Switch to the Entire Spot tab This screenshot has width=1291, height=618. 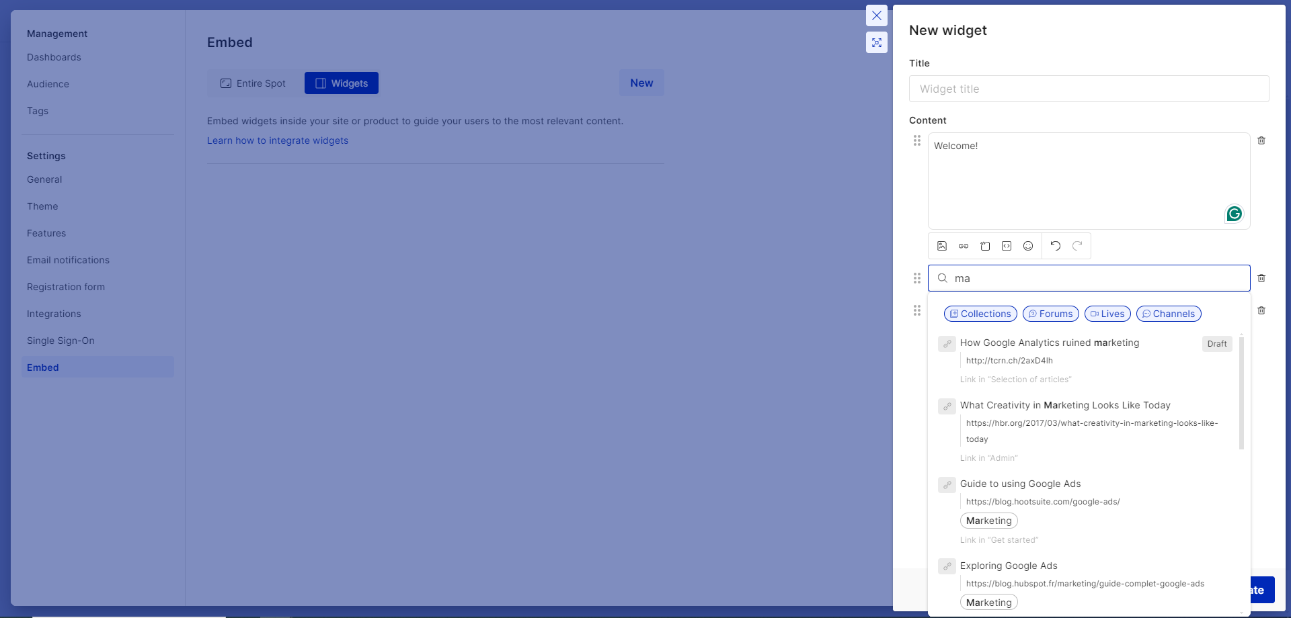click(x=253, y=83)
